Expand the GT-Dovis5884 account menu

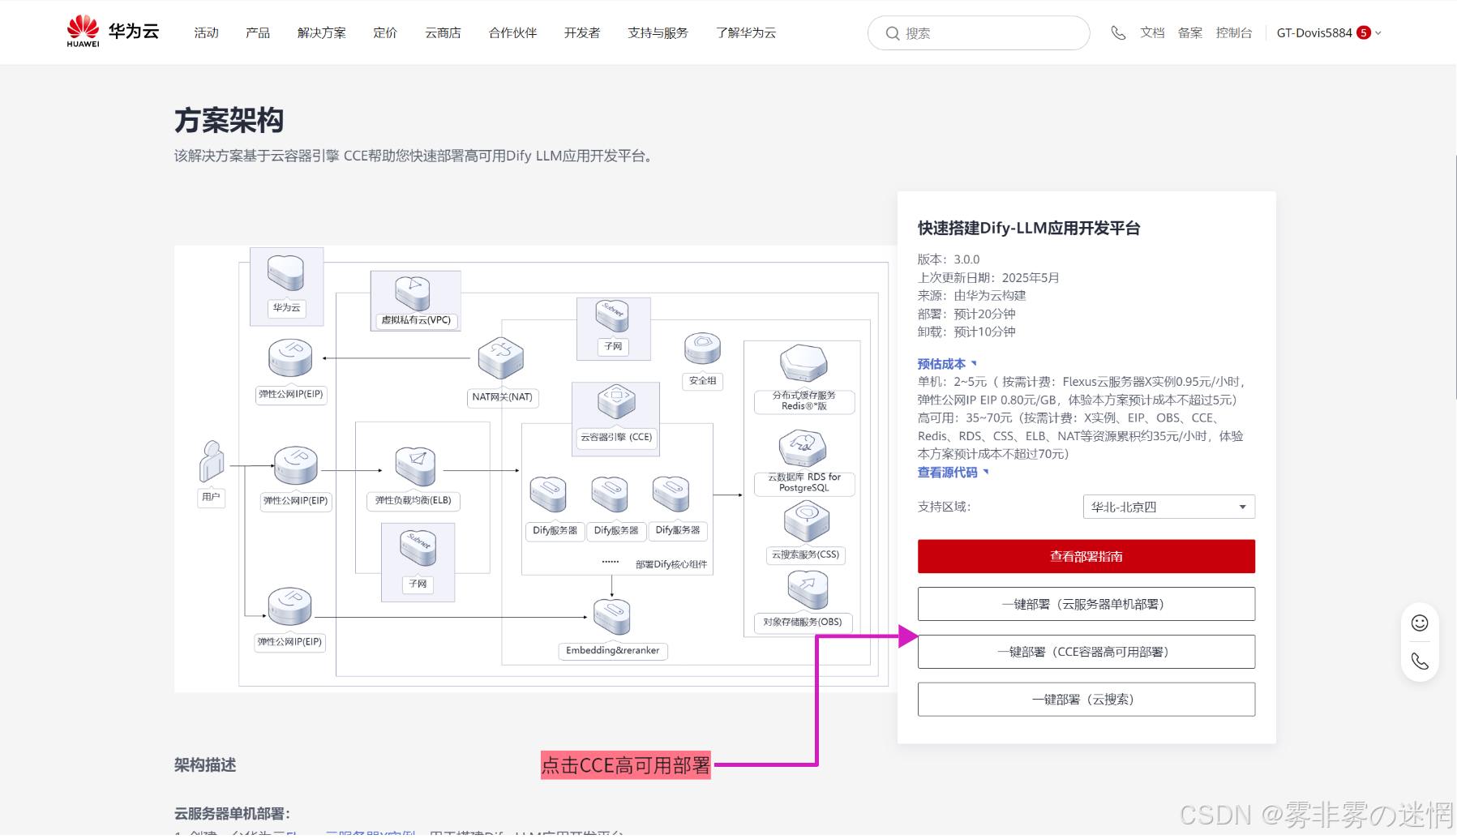(x=1328, y=33)
